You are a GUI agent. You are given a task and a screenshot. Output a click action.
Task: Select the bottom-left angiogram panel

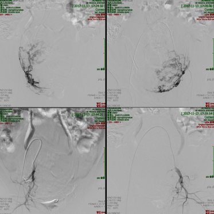(53, 161)
